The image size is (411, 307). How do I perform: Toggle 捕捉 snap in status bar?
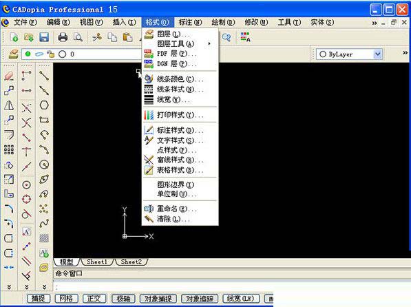click(x=39, y=298)
